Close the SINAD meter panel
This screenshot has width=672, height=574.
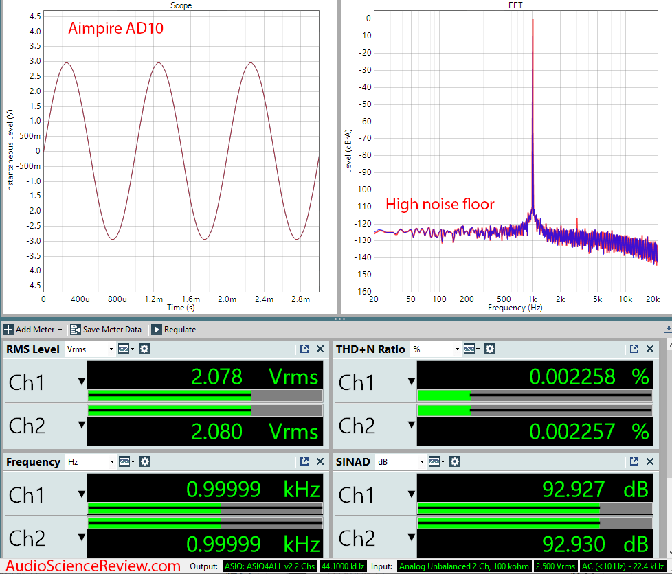[x=650, y=462]
